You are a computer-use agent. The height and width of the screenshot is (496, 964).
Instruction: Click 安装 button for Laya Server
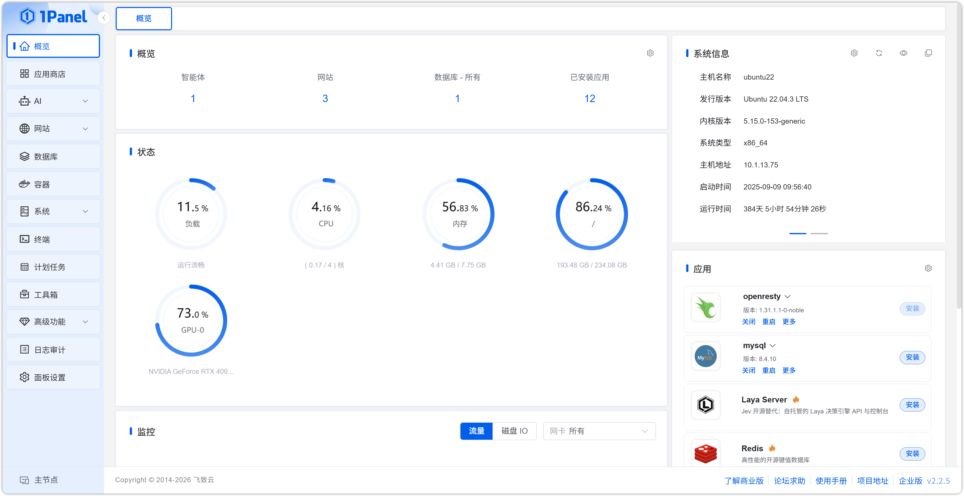coord(912,405)
